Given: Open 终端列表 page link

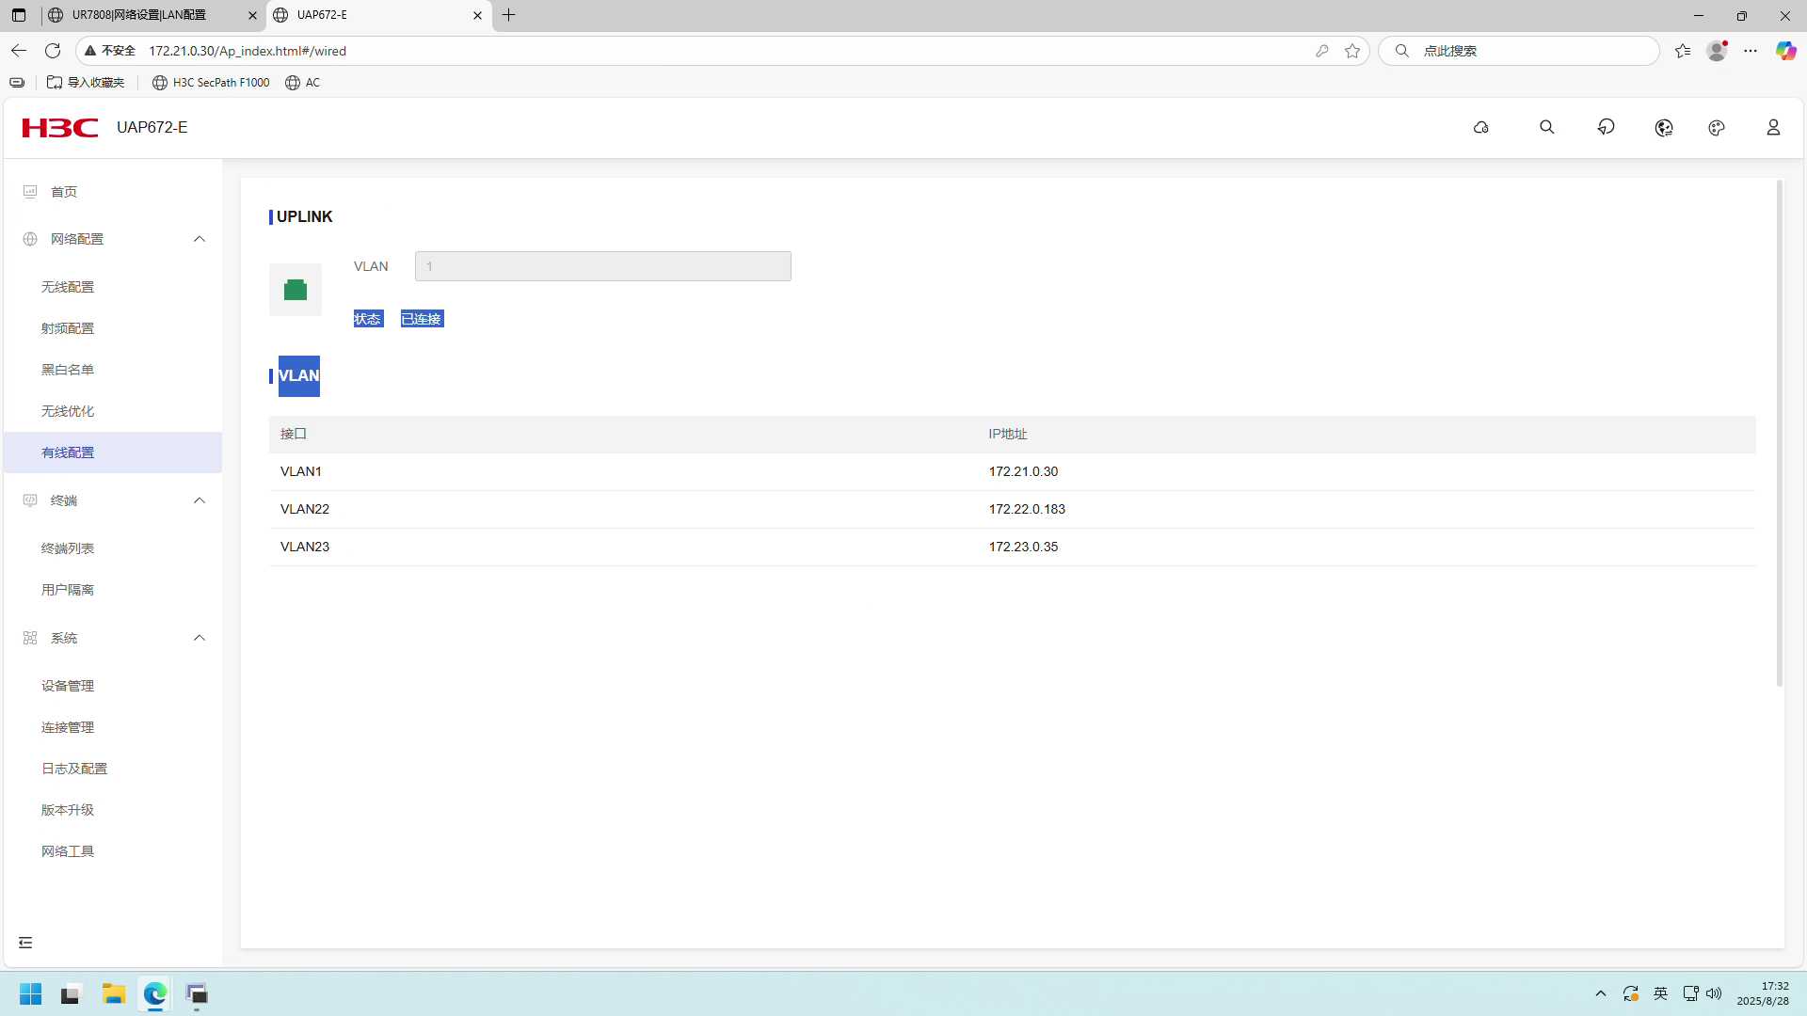Looking at the screenshot, I should point(68,548).
